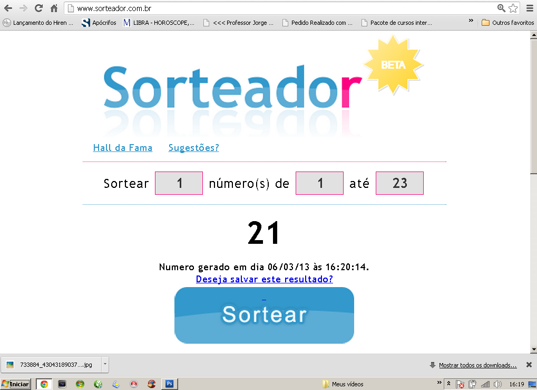Click the drawn number 21

[x=263, y=233]
